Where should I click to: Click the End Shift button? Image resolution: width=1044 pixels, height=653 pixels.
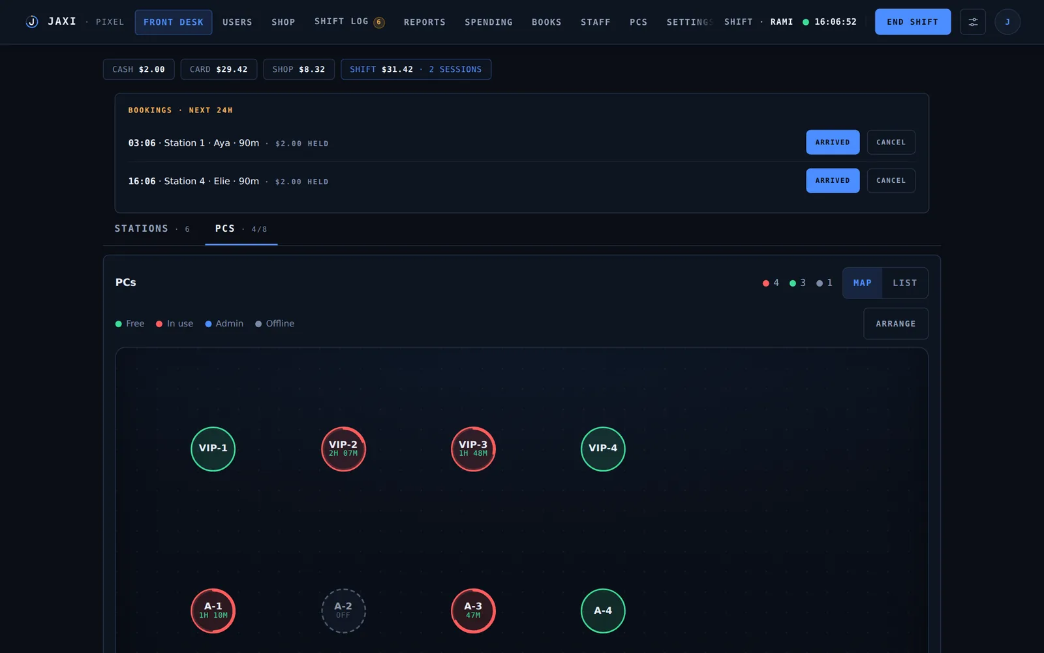[912, 22]
